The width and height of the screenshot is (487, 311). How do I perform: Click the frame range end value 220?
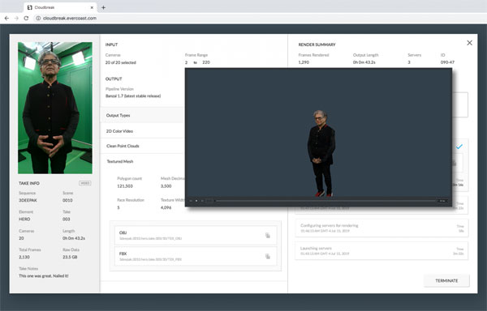pyautogui.click(x=206, y=62)
